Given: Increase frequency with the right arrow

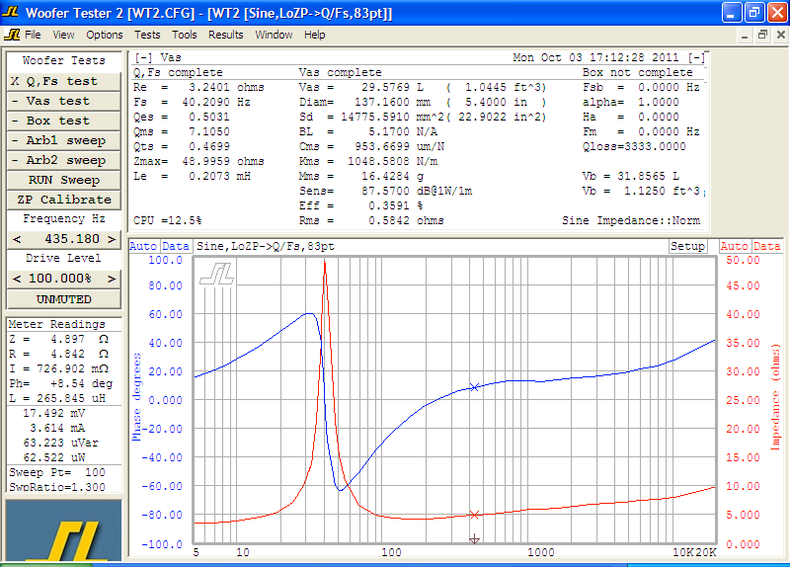Looking at the screenshot, I should pyautogui.click(x=112, y=239).
